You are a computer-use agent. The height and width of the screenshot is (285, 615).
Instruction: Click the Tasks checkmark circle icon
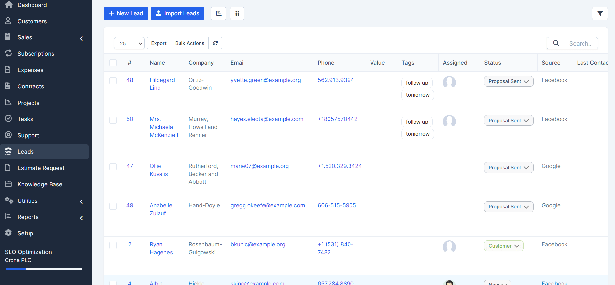[9, 119]
